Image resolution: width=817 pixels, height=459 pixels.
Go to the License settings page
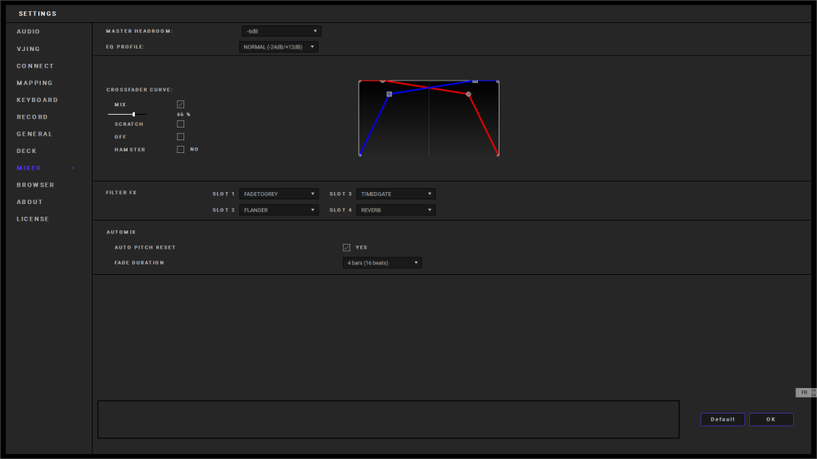tap(33, 219)
